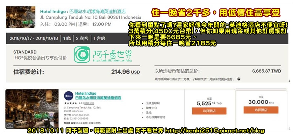Click the 2 宾客 guest count field

[x=82, y=39]
